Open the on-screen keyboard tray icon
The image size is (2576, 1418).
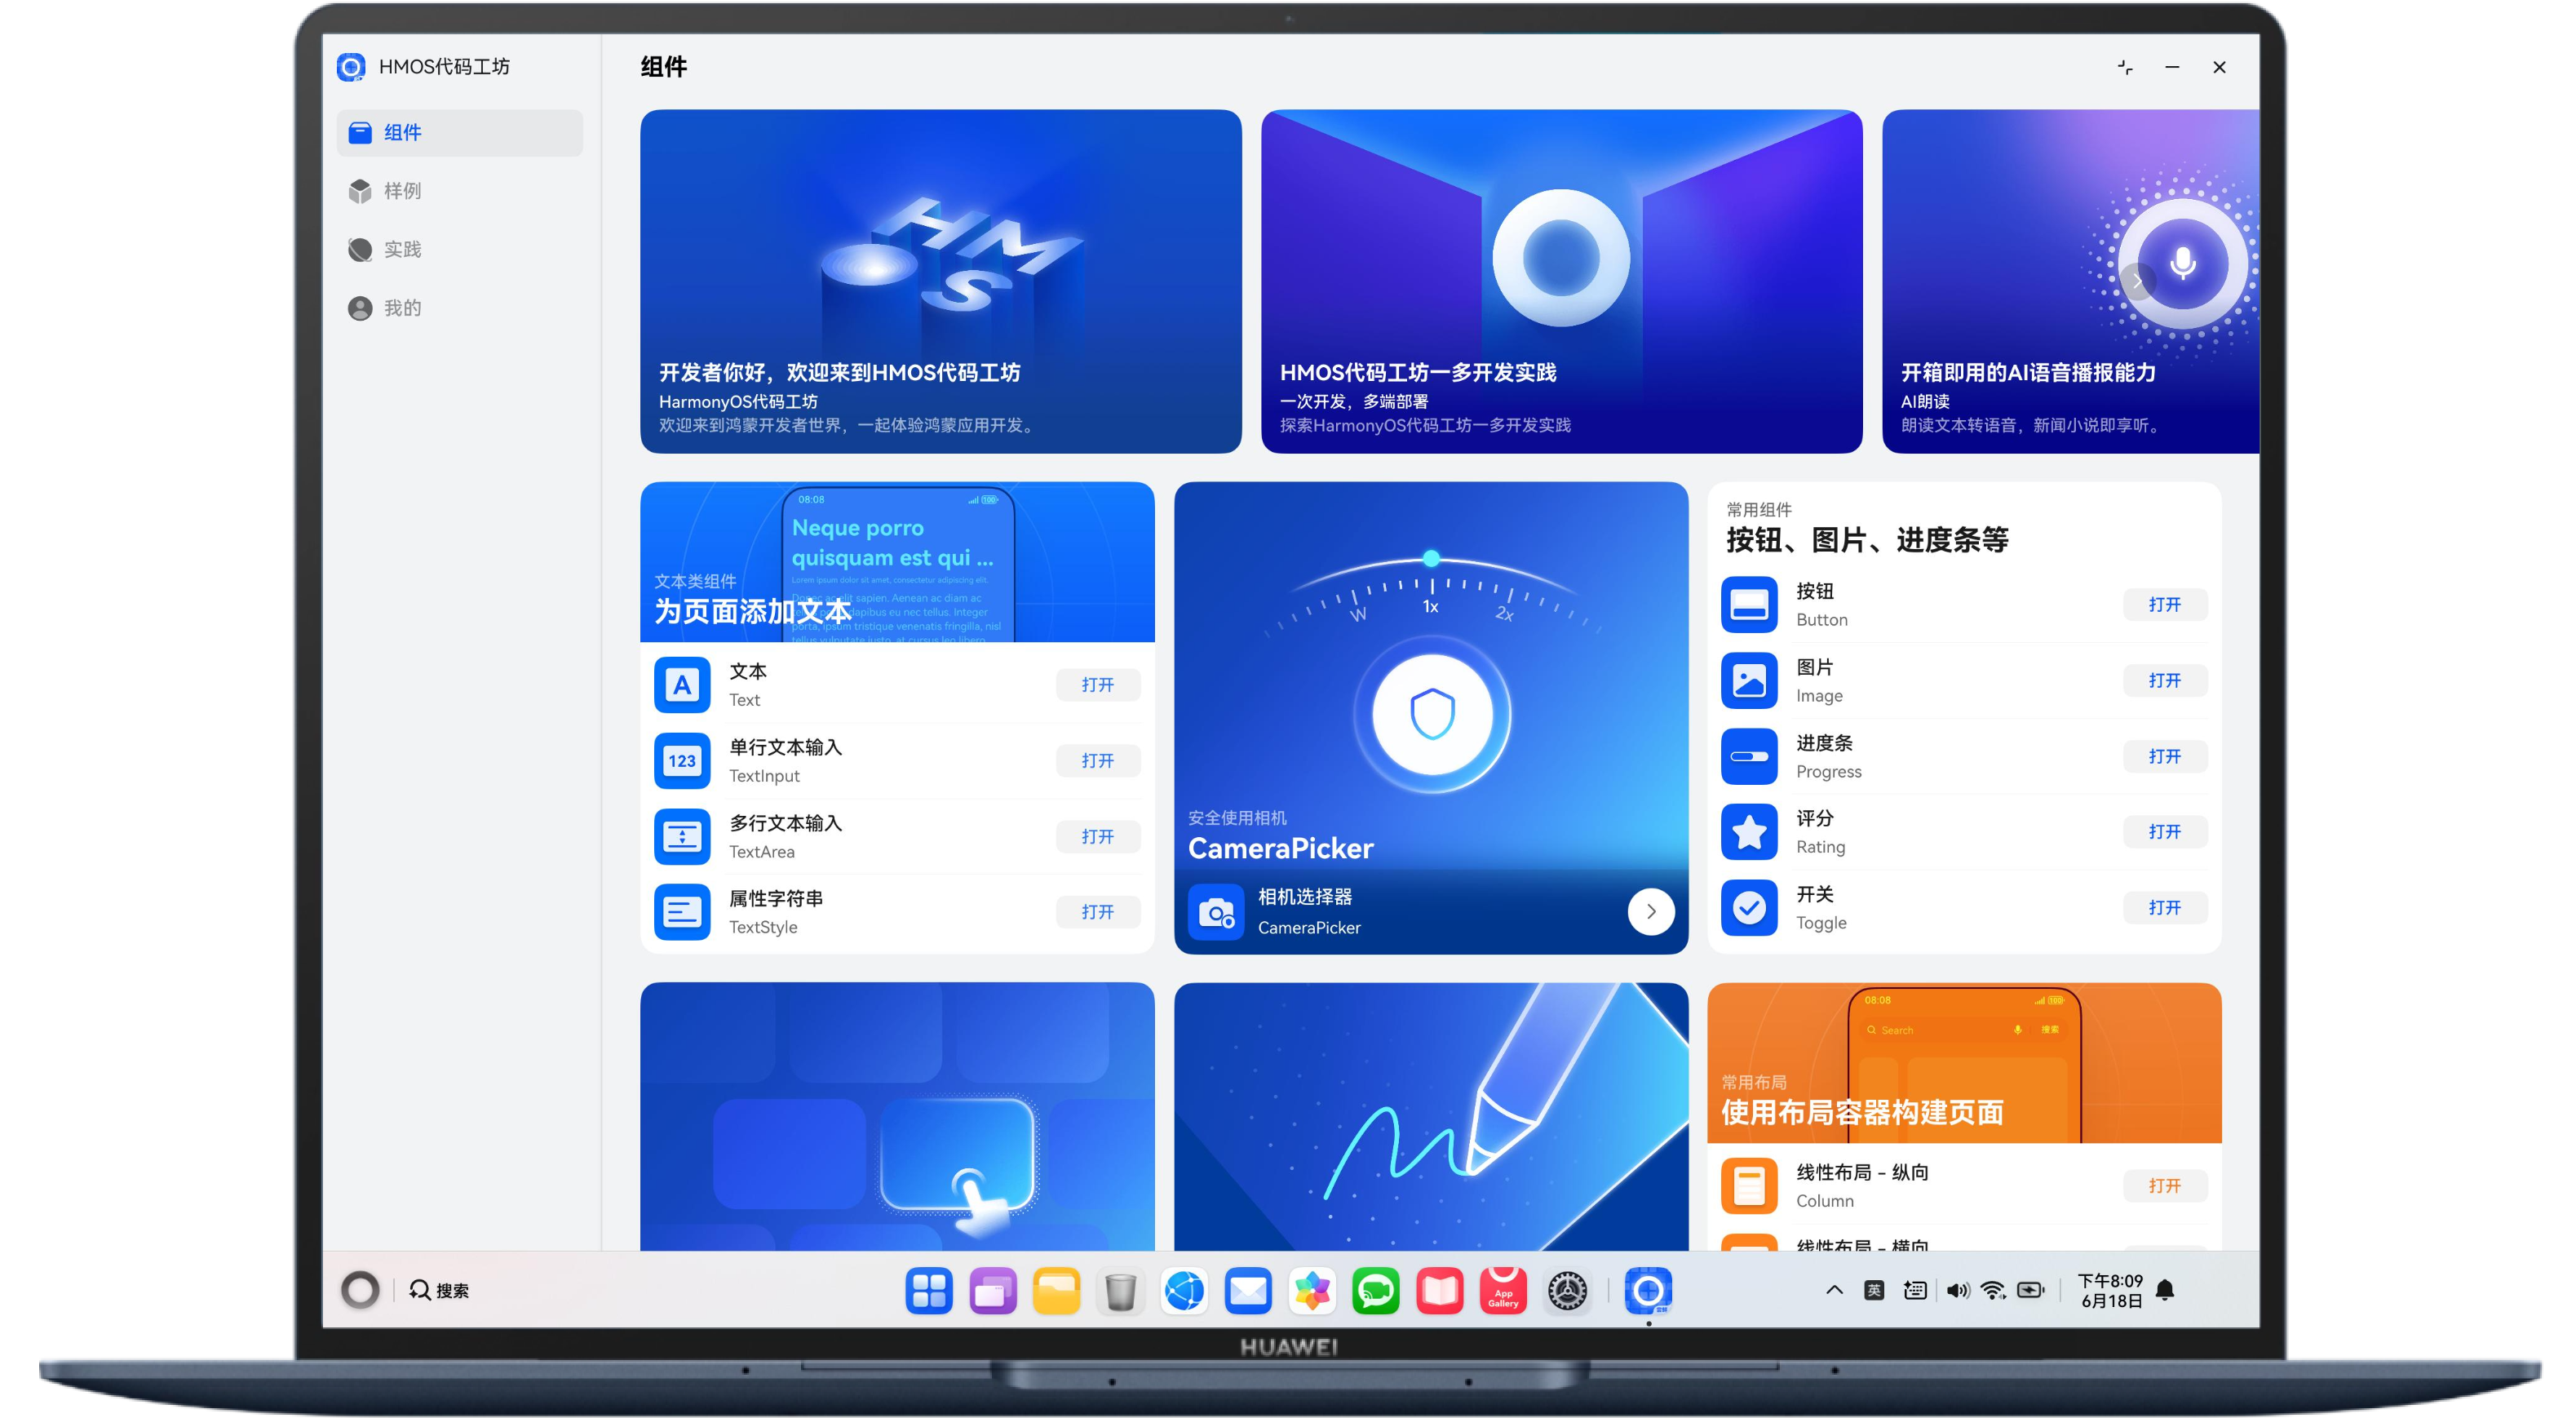coord(1915,1290)
